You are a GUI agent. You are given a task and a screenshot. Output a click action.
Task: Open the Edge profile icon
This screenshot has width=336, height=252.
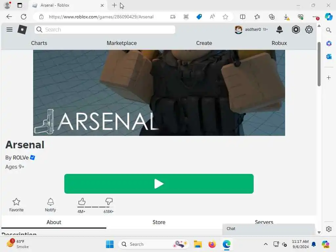pos(8,5)
